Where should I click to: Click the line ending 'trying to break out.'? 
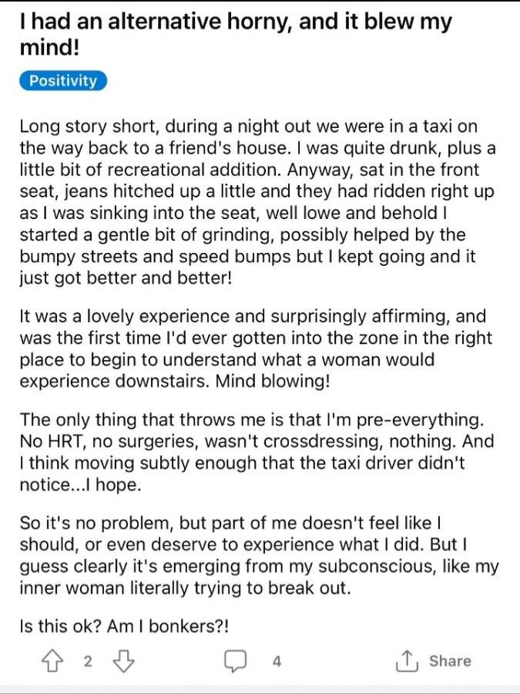(x=185, y=588)
